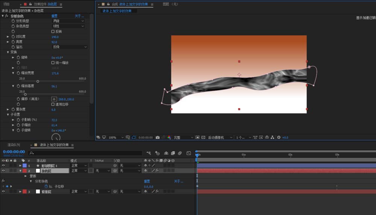Click the 偏移 (湍流) crosshair point picker
This screenshot has height=215, width=376.
click(54, 99)
